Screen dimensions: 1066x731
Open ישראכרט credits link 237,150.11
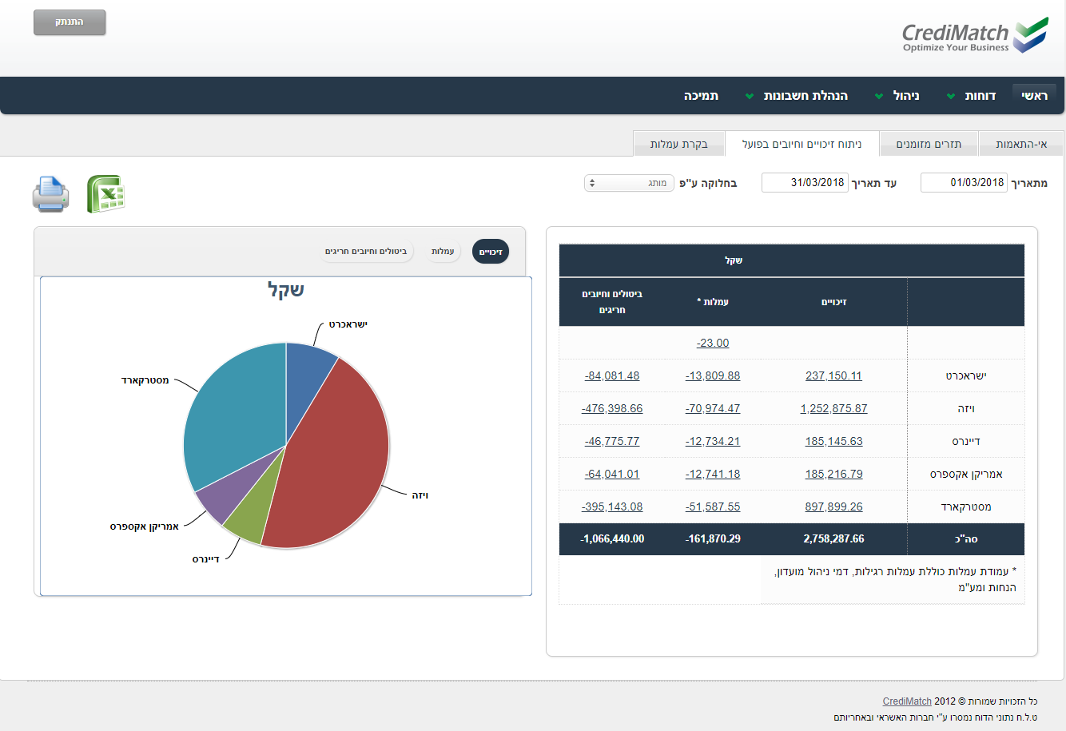[x=833, y=375]
